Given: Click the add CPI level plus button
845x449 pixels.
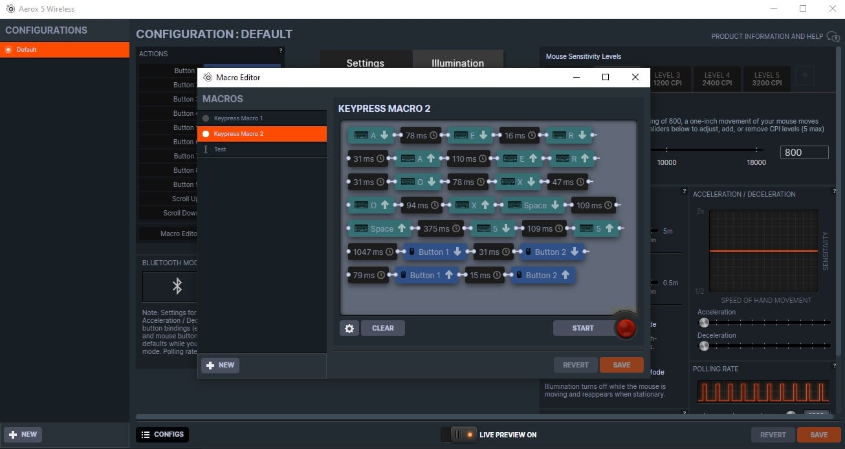Looking at the screenshot, I should (805, 76).
